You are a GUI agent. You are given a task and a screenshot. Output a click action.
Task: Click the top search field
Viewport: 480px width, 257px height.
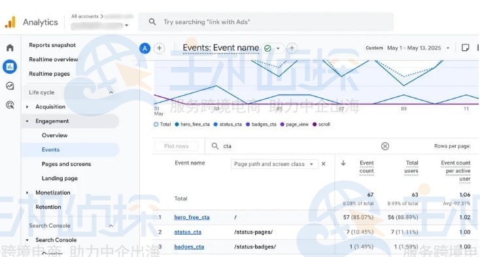266,22
